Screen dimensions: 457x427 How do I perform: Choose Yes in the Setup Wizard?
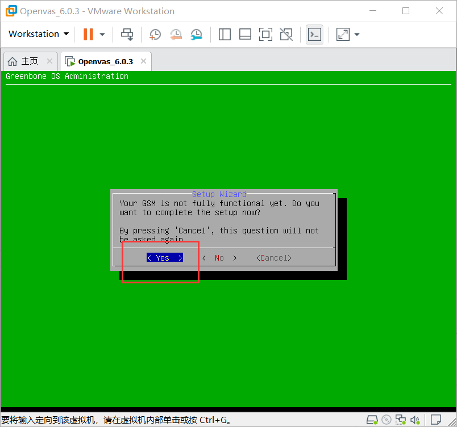pyautogui.click(x=165, y=258)
